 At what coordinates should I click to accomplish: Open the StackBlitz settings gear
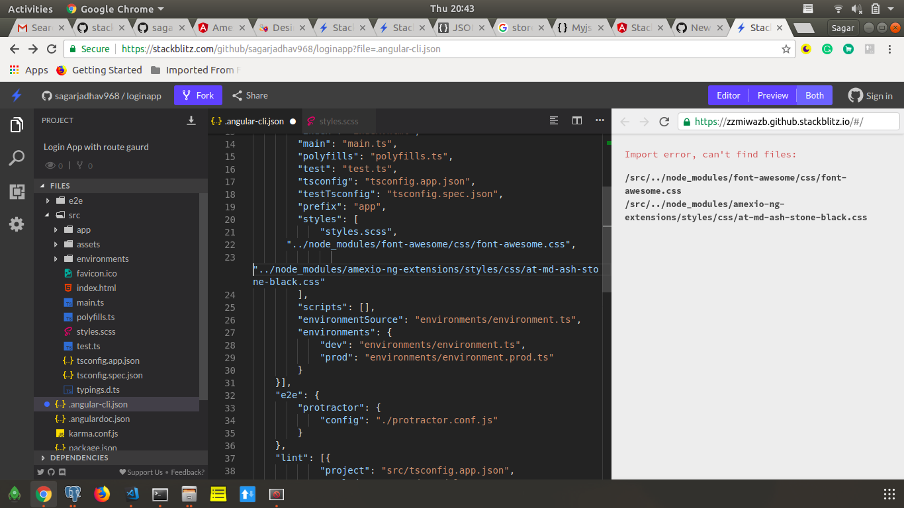pos(17,224)
